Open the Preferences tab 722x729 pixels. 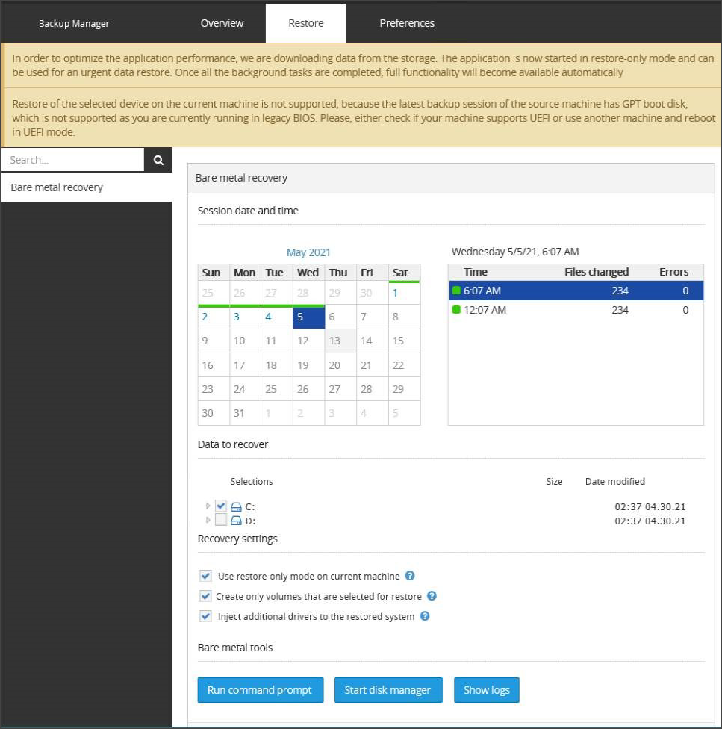pos(407,23)
